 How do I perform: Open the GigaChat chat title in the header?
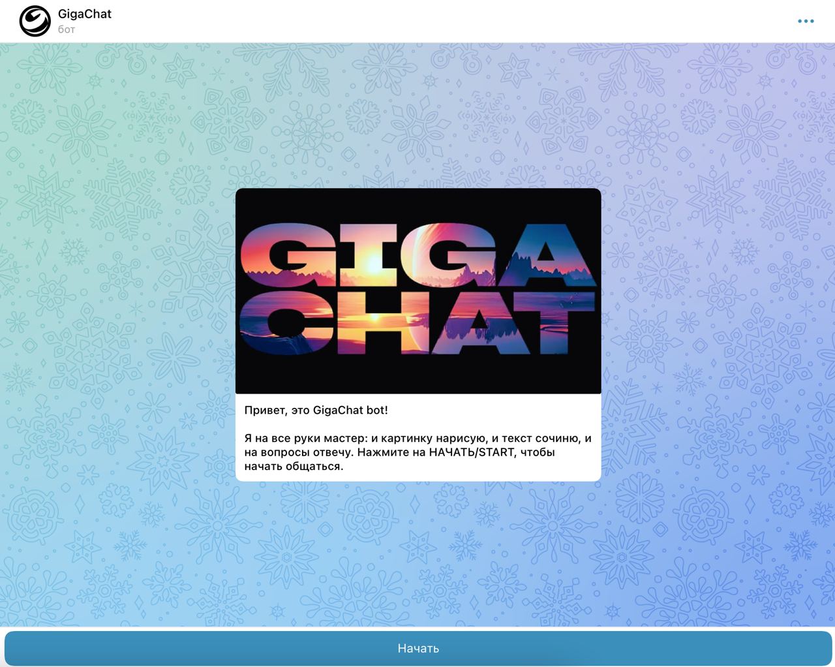85,14
